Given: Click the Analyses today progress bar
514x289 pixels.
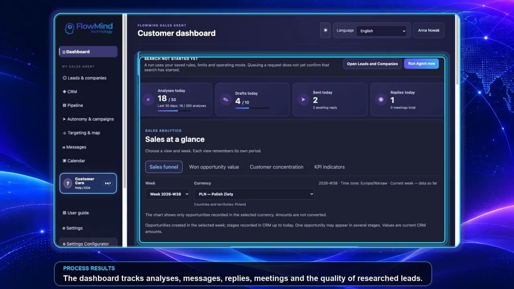Looking at the screenshot, I should tap(174, 111).
